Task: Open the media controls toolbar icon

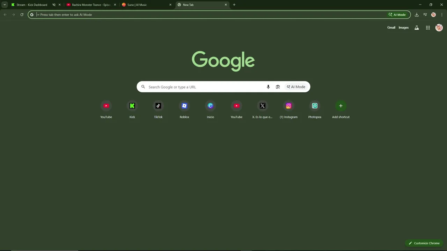Action: [x=425, y=15]
